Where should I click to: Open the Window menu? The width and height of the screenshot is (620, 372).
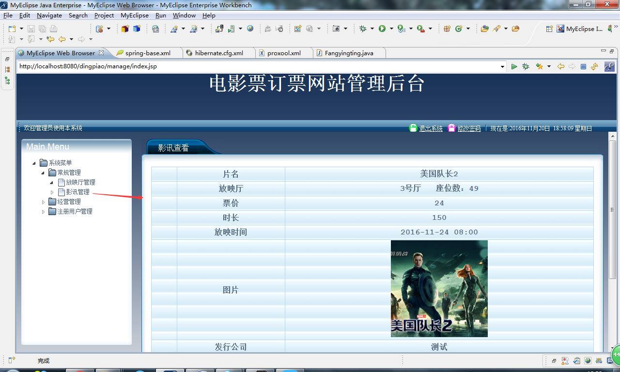tap(184, 15)
